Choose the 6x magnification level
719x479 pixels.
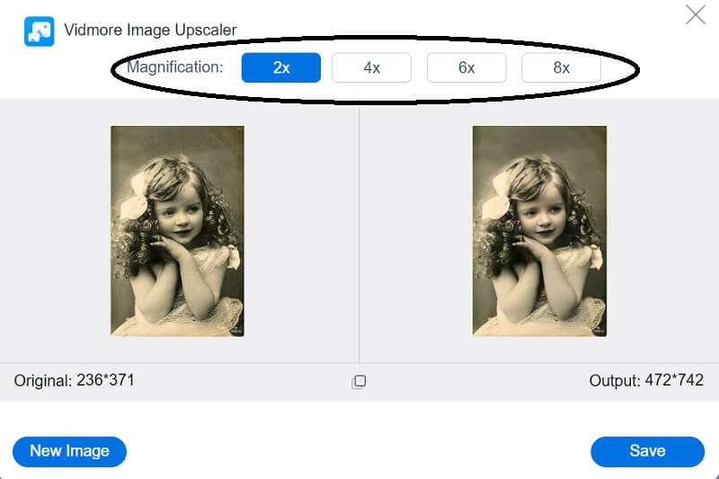466,67
